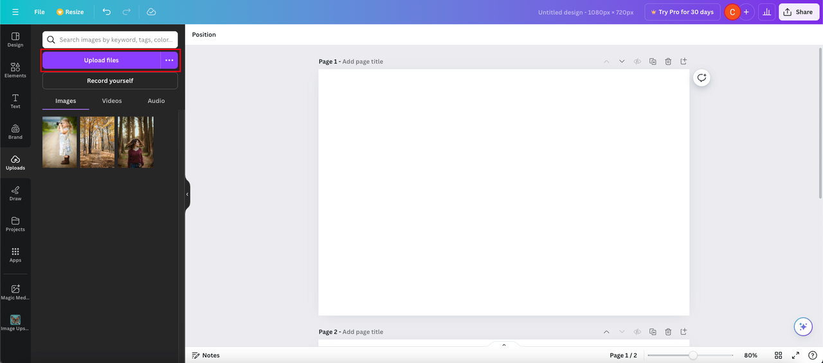Screen dimensions: 823x363
Task: Open the Elements sidebar panel
Action: [15, 71]
